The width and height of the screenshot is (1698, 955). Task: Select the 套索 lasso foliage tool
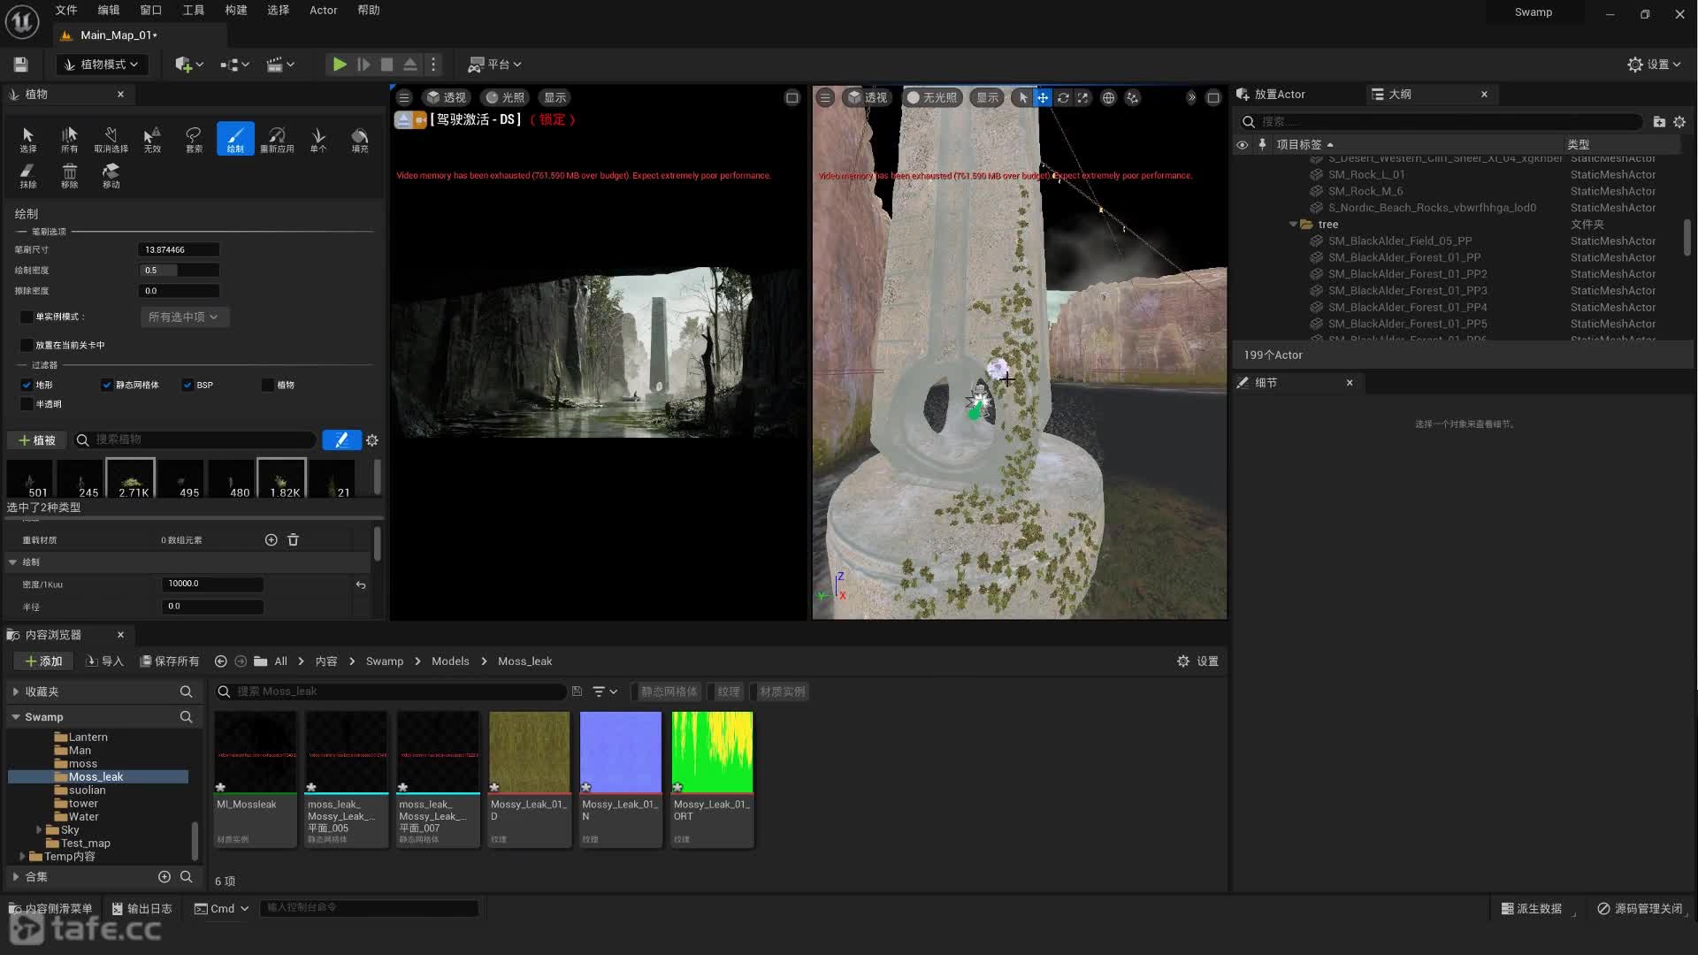(193, 139)
